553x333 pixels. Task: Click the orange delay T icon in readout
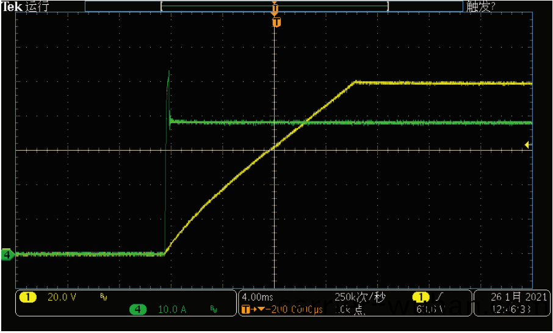pyautogui.click(x=246, y=310)
